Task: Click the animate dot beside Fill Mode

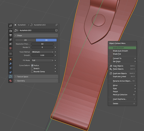Action: [x=55, y=61]
